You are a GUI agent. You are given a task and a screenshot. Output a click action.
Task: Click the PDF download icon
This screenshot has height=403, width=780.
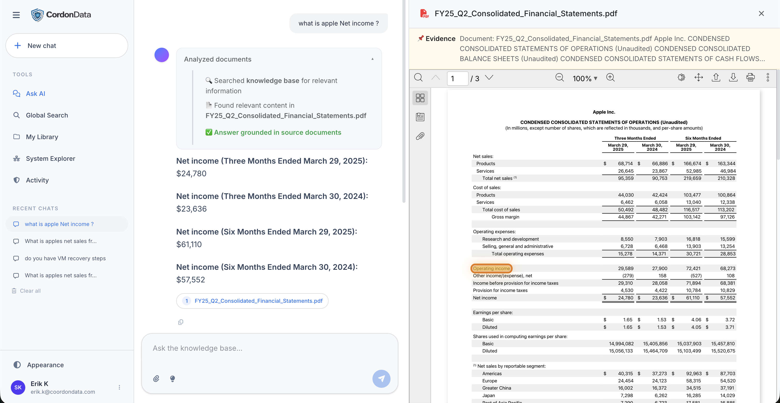click(733, 78)
